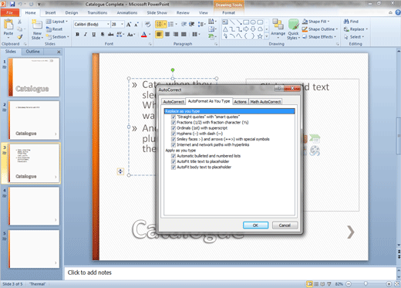Select the AutoCorrect tab in dialog
The width and height of the screenshot is (401, 288).
coord(174,102)
